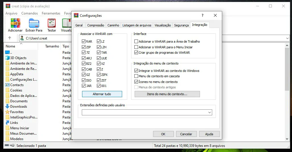Click the user icon in the address bar

pyautogui.click(x=22, y=38)
